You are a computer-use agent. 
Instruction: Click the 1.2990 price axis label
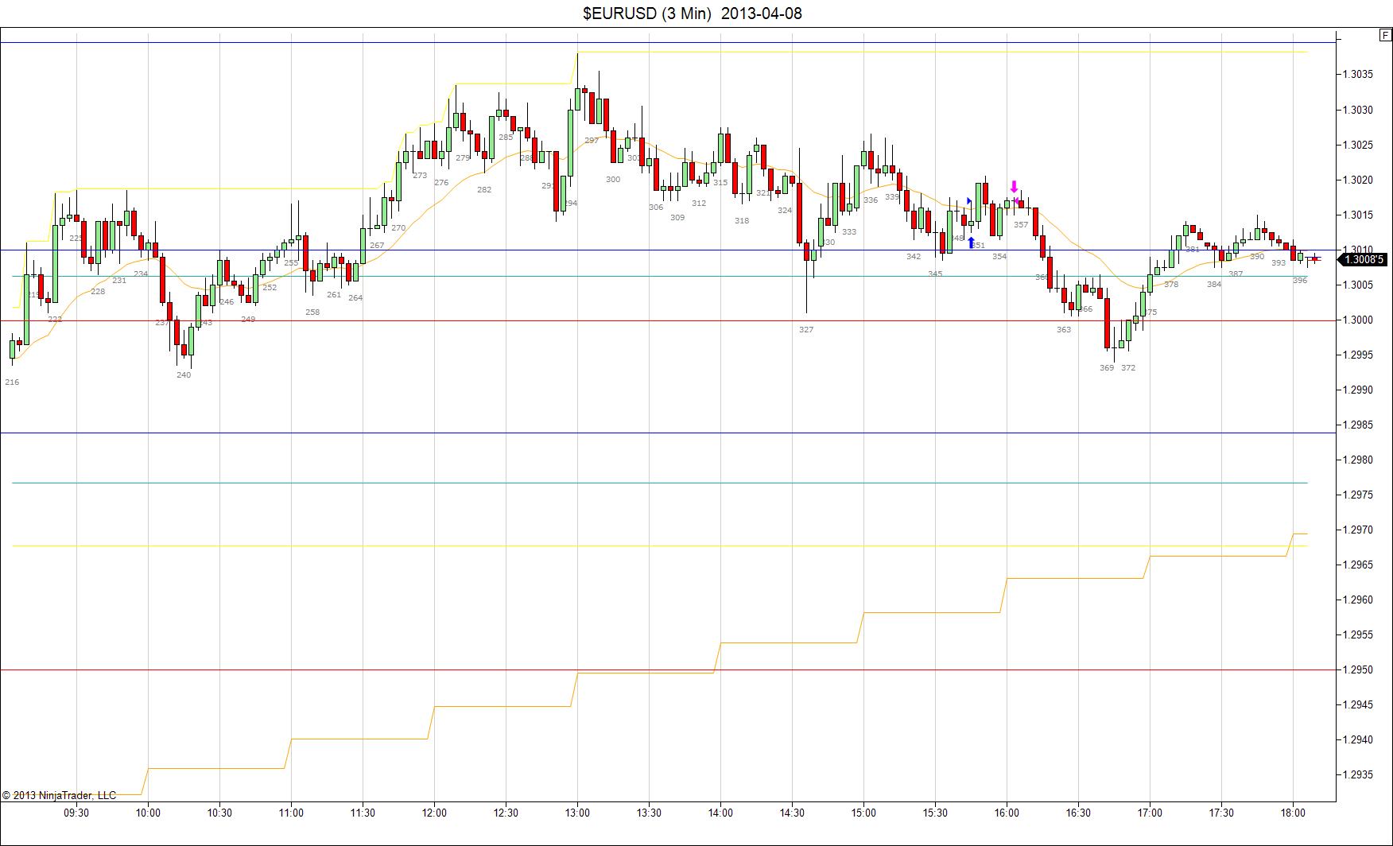[1357, 390]
